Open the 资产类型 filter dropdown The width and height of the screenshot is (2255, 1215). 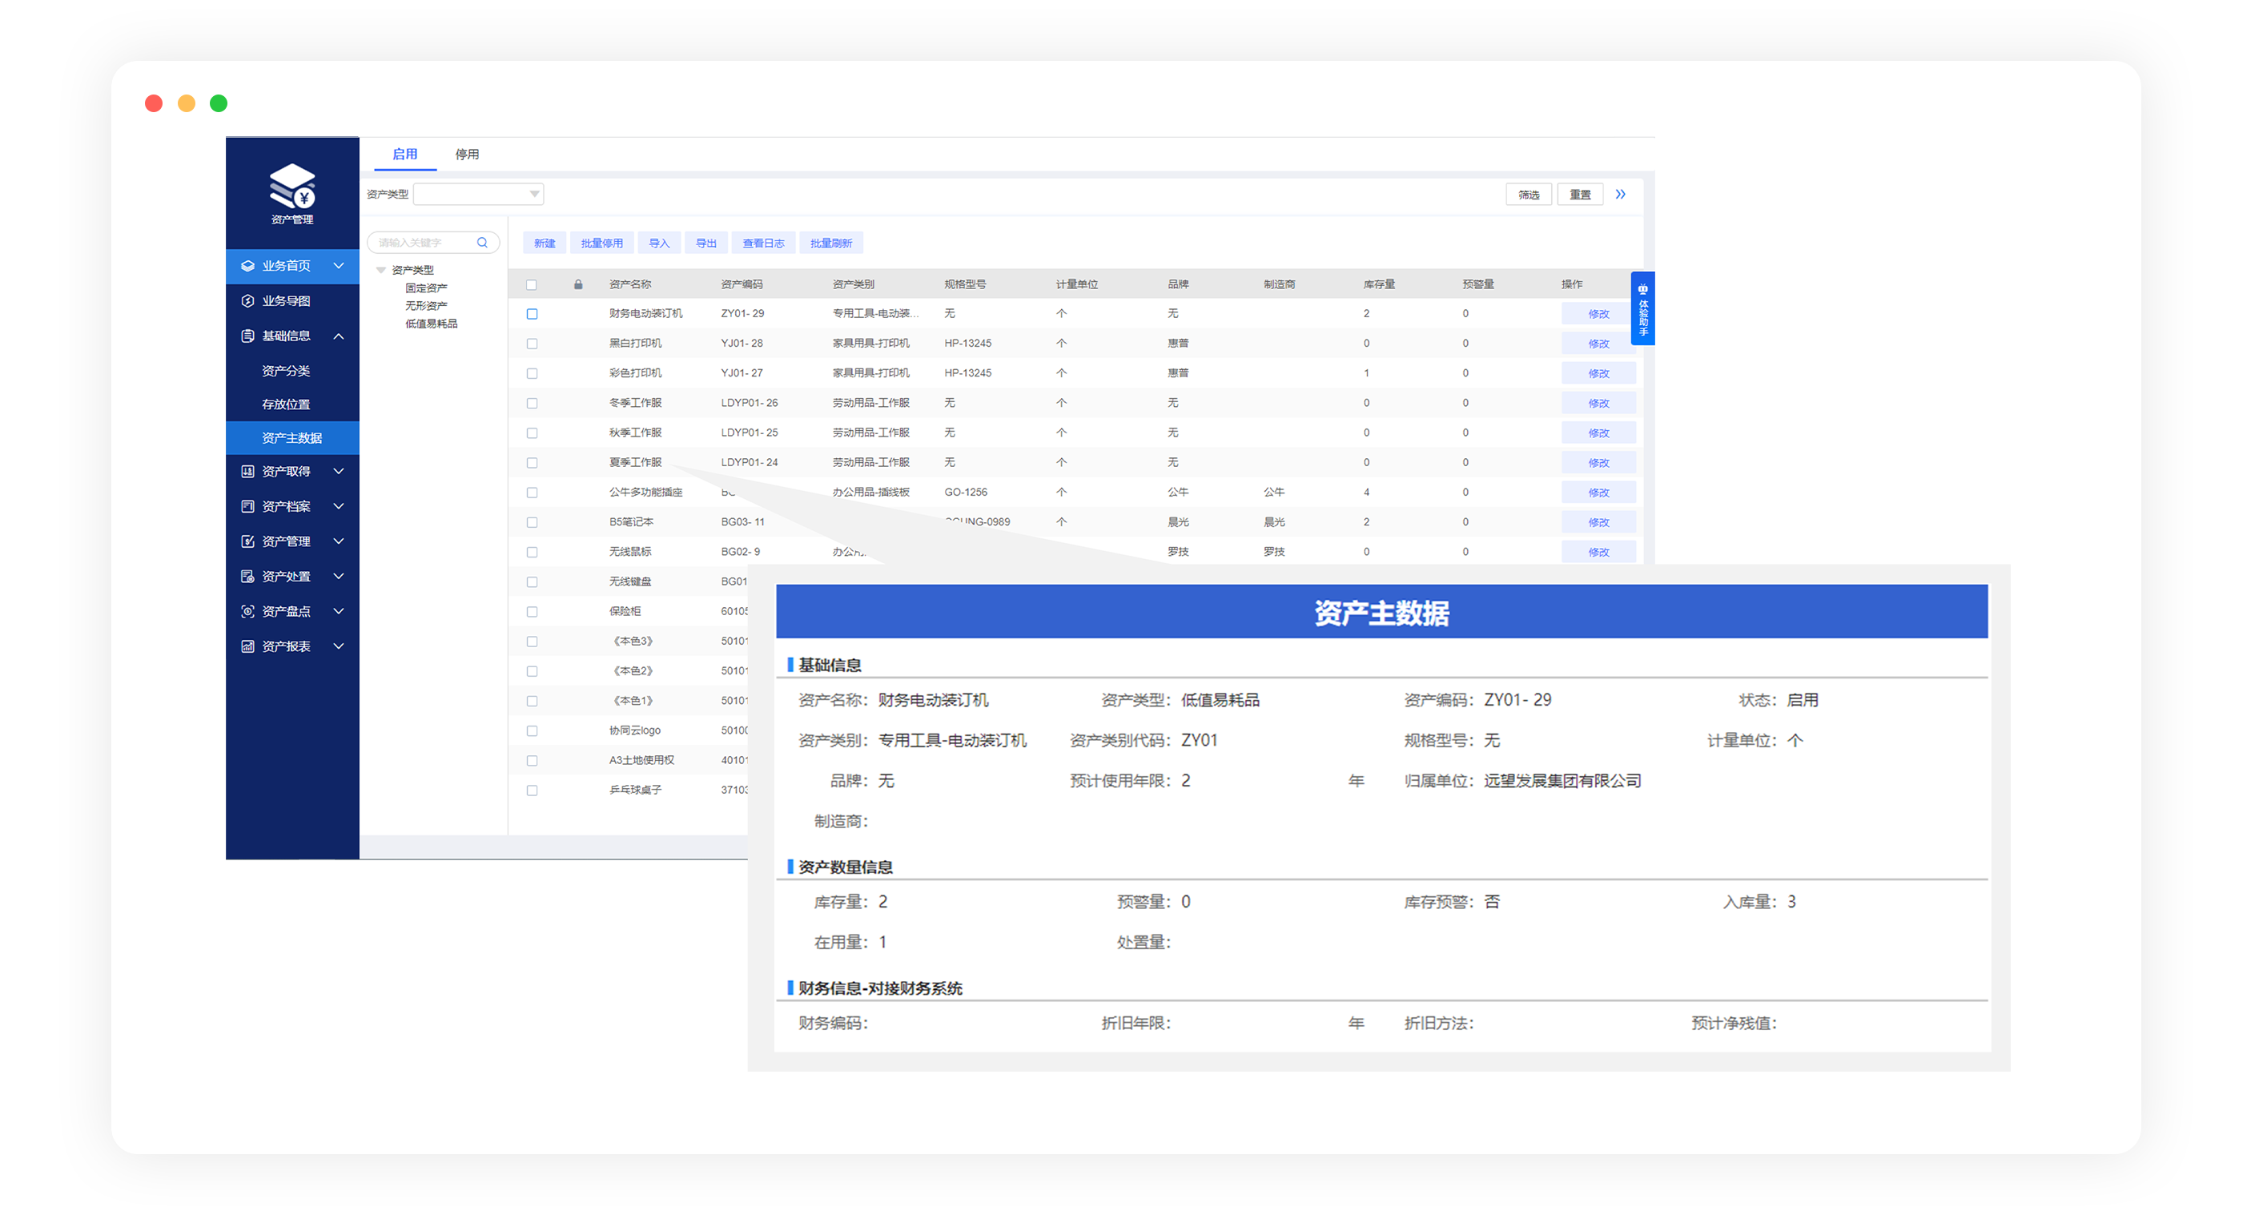click(x=479, y=195)
